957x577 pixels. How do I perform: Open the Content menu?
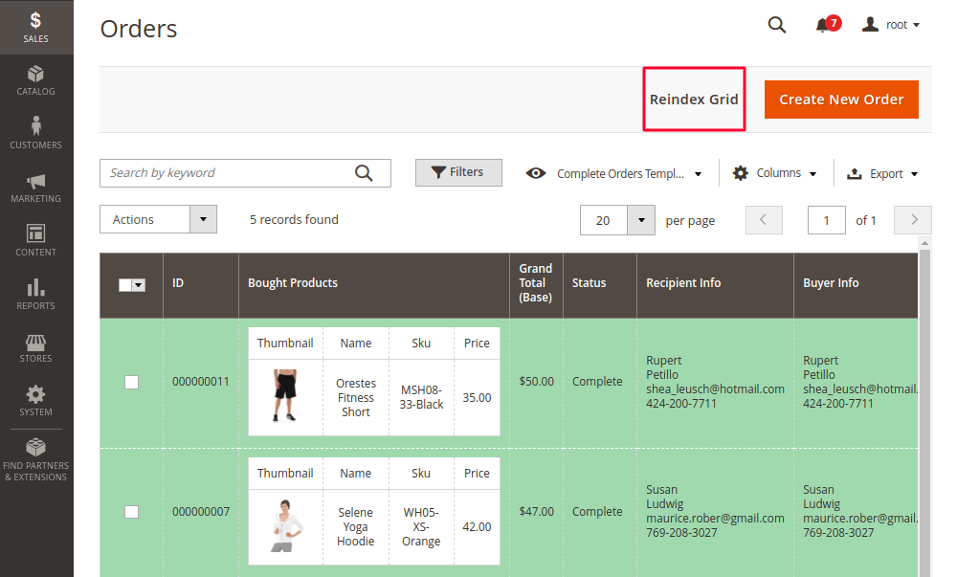[36, 241]
